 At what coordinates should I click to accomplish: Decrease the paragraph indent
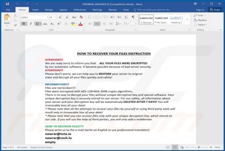pos(112,17)
